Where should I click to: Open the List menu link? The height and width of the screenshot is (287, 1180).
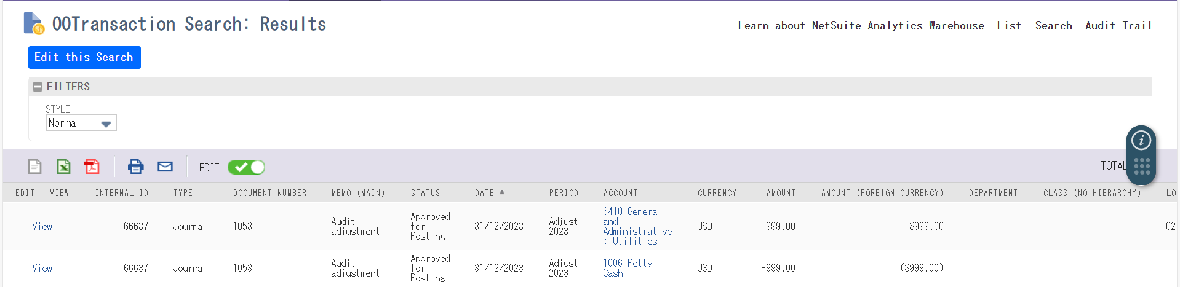(1009, 26)
